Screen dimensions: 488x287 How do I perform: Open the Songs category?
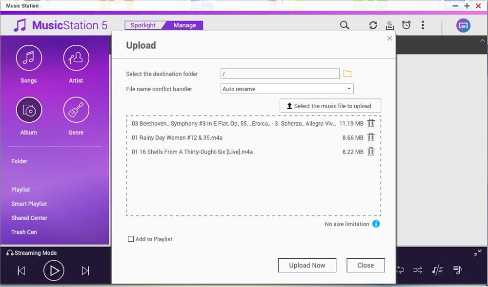(x=29, y=58)
